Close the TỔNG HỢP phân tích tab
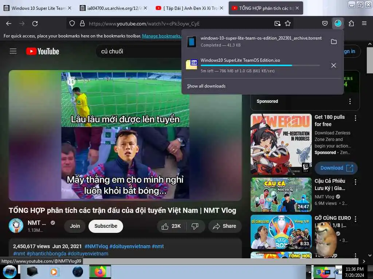This screenshot has height=279, width=373. [x=297, y=8]
